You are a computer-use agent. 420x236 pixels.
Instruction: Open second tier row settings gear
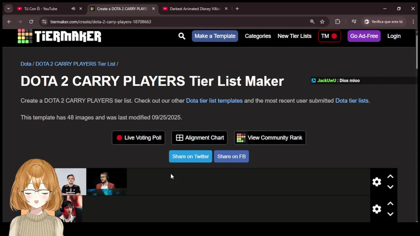377,209
